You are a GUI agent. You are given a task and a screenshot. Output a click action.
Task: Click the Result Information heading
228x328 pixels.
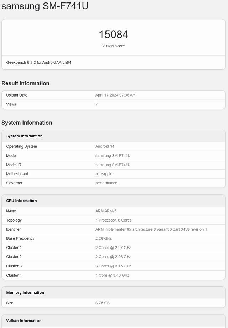[26, 83]
